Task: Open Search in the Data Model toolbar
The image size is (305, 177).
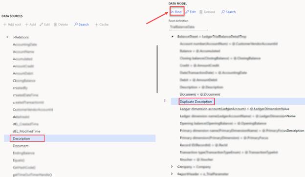Action: 229,12
